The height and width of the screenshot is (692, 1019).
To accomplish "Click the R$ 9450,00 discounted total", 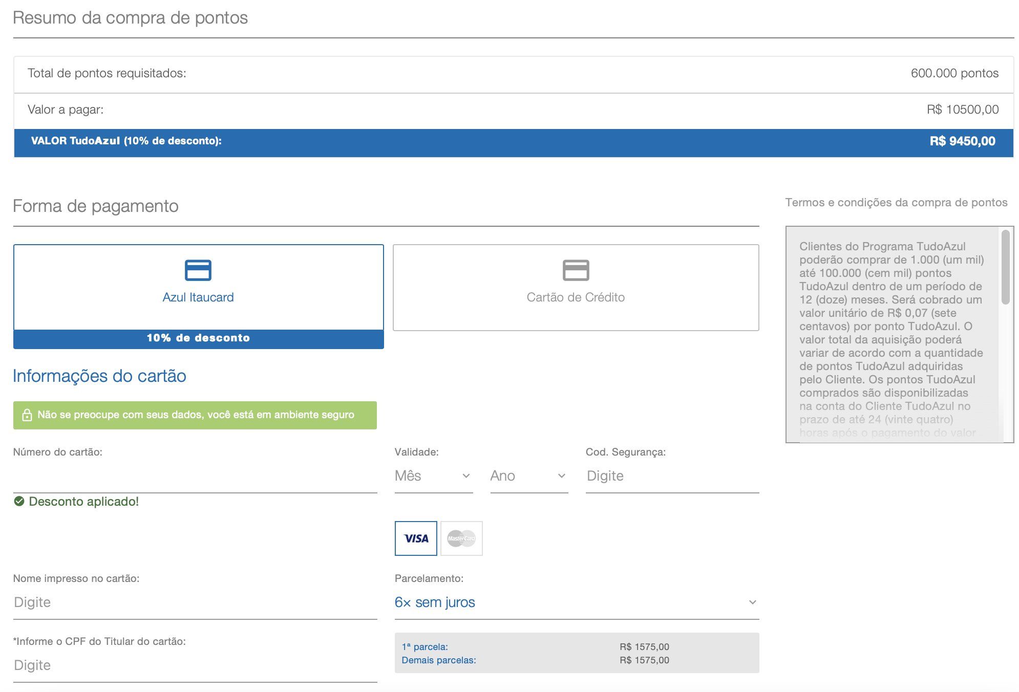I will click(963, 141).
